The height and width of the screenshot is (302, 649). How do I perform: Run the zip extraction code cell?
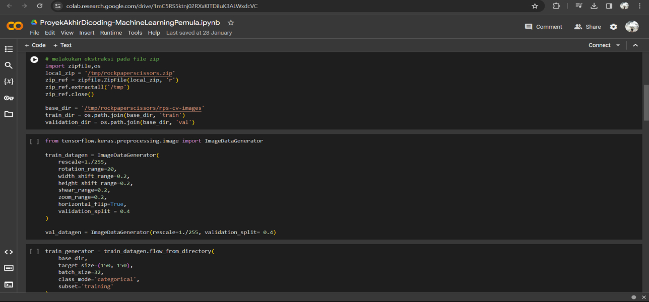[34, 59]
